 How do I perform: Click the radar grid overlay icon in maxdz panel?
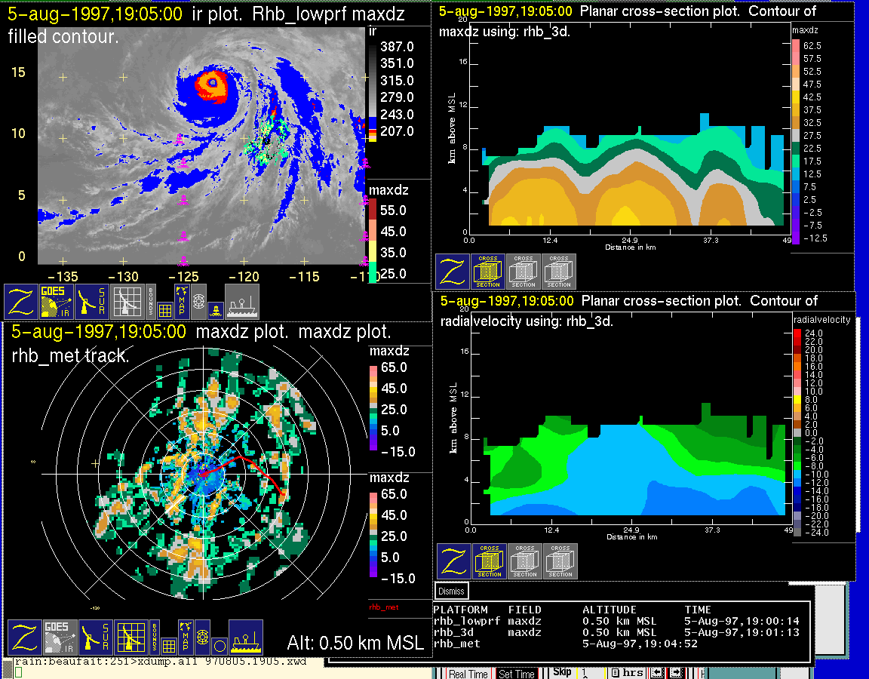click(x=130, y=638)
